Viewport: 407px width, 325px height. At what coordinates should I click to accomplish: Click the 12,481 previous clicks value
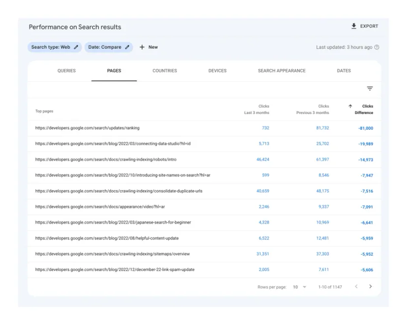(x=322, y=238)
